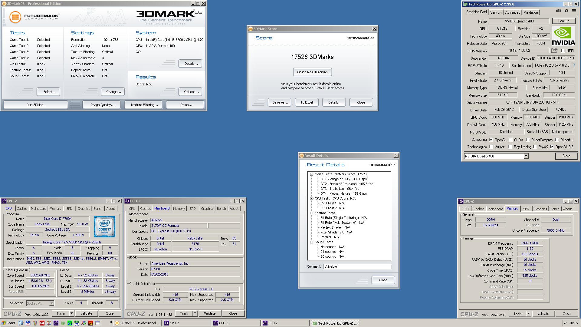
Task: Click the window-shaped quick launch icon
Action: click(x=98, y=323)
